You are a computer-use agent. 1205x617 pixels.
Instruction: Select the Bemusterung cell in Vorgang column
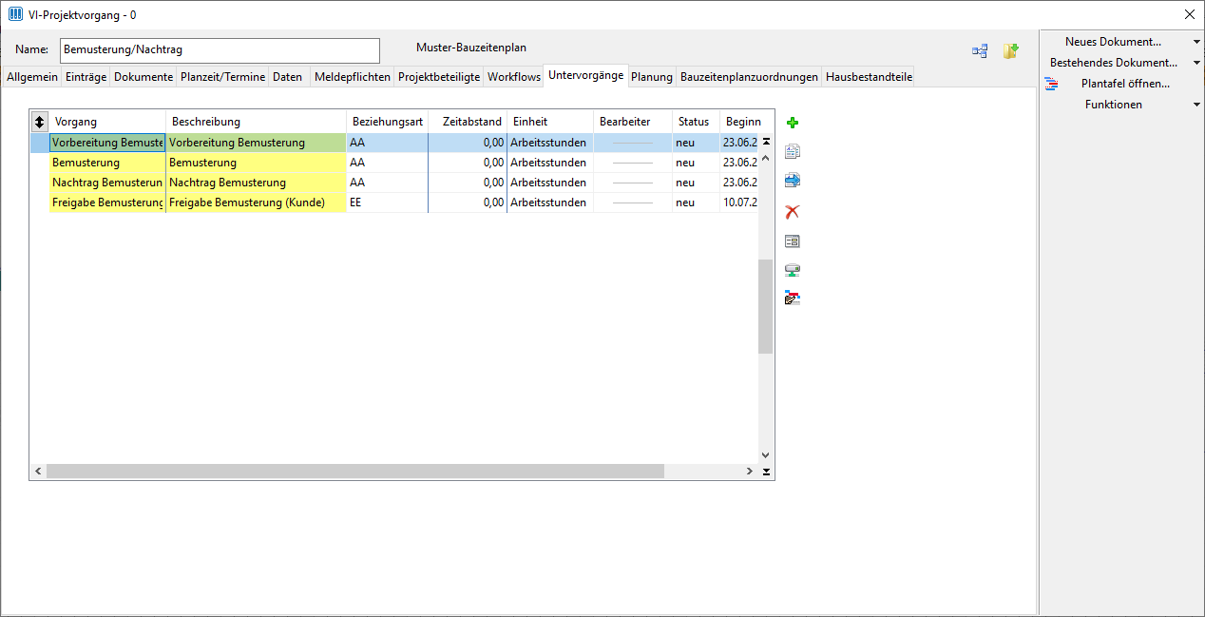(107, 163)
